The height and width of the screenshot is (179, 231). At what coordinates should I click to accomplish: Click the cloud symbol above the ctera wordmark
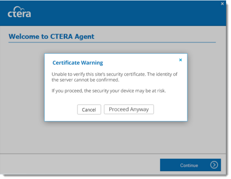point(18,8)
